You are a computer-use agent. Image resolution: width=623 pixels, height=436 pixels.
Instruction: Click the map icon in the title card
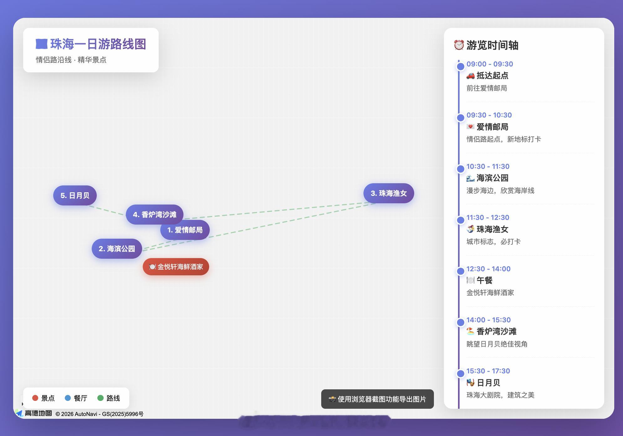point(41,44)
